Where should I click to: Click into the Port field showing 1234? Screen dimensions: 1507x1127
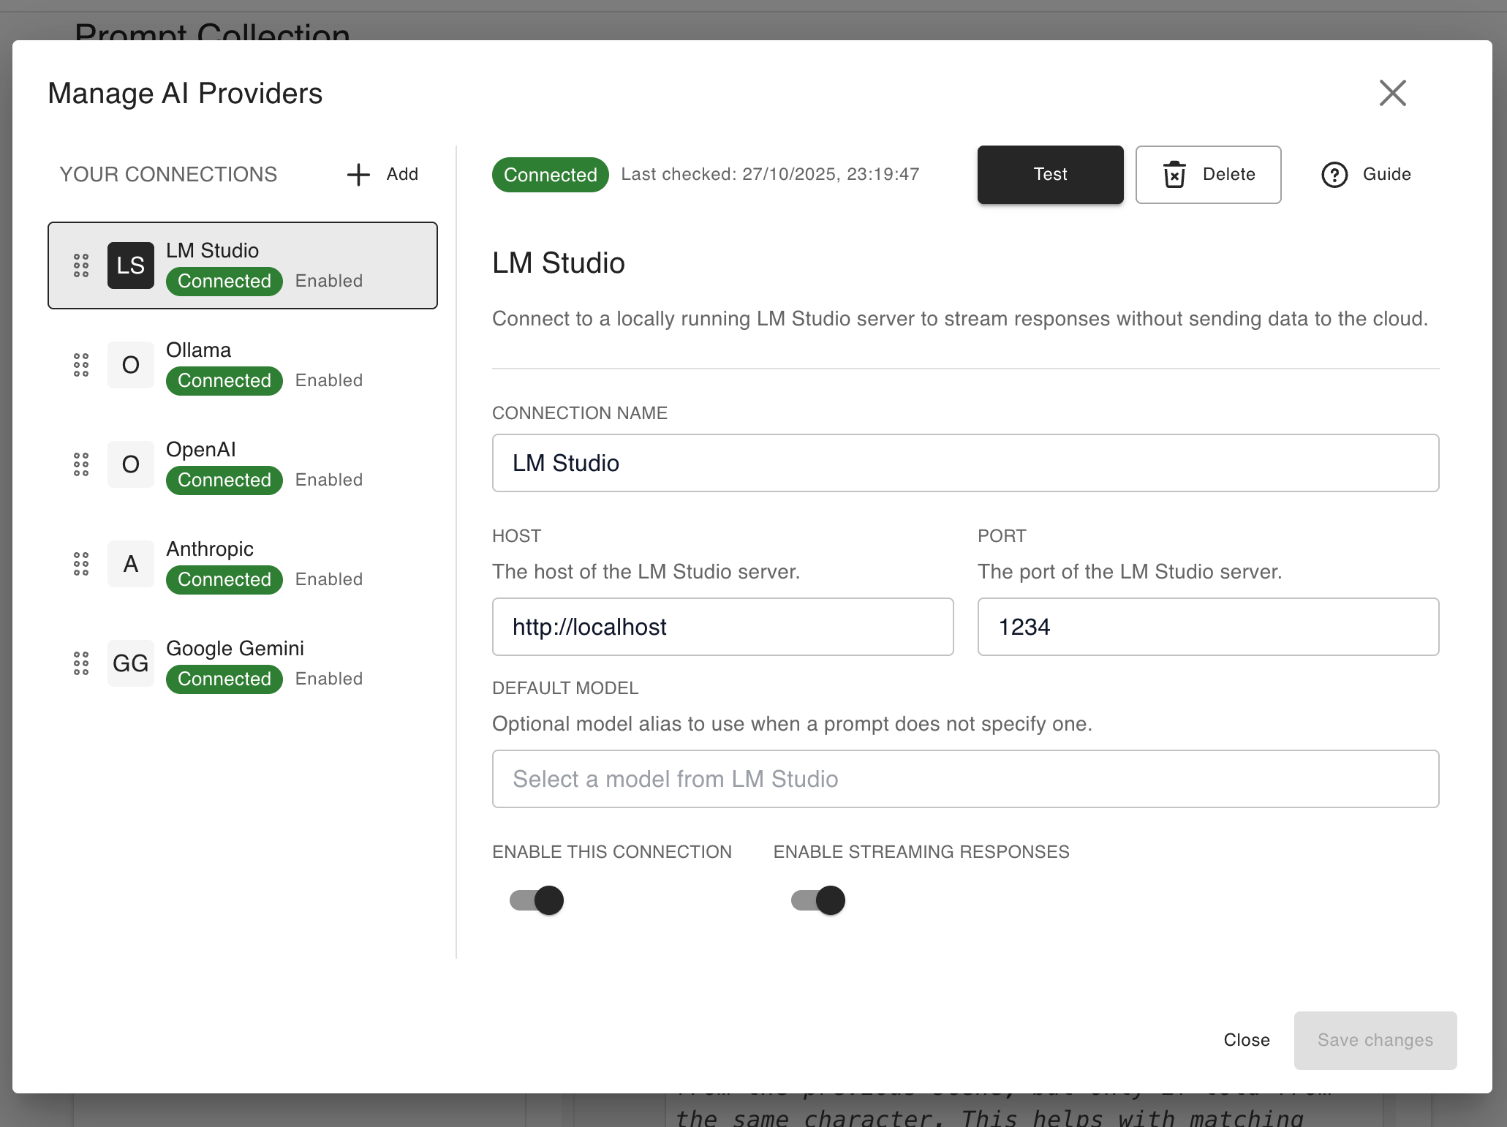[1206, 627]
